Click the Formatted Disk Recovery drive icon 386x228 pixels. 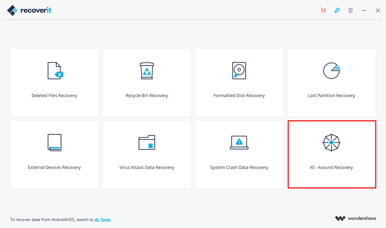pyautogui.click(x=239, y=71)
